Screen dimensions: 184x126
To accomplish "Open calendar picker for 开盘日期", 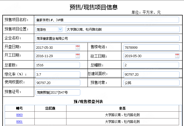I will (78, 47).
